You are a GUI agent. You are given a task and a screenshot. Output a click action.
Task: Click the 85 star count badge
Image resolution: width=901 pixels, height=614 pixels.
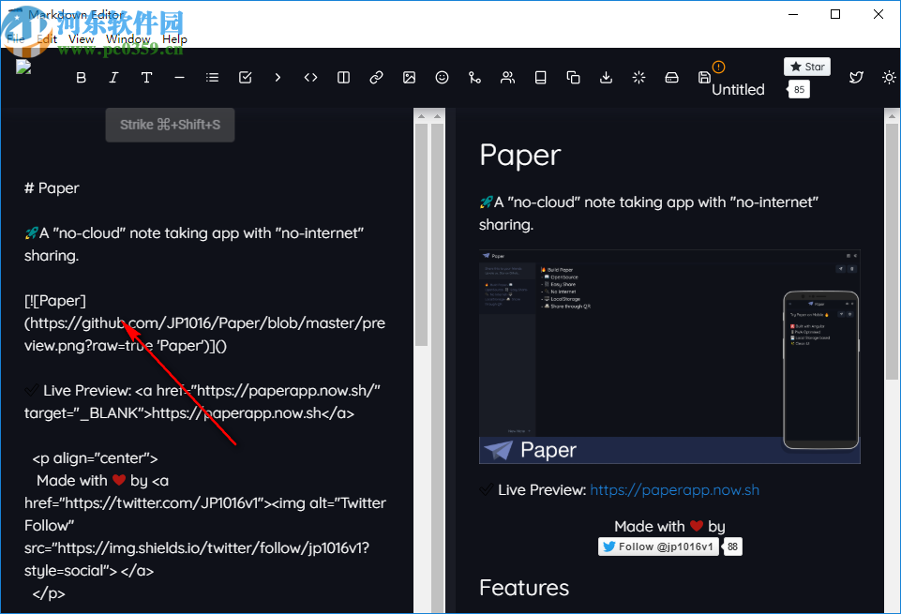[x=798, y=89]
